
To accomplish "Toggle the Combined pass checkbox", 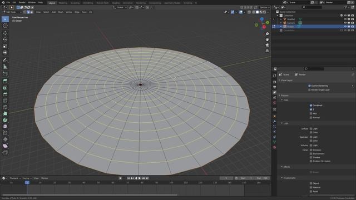I will pyautogui.click(x=311, y=106).
